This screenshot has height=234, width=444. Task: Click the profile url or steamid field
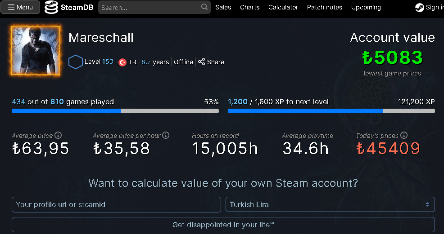[116, 204]
